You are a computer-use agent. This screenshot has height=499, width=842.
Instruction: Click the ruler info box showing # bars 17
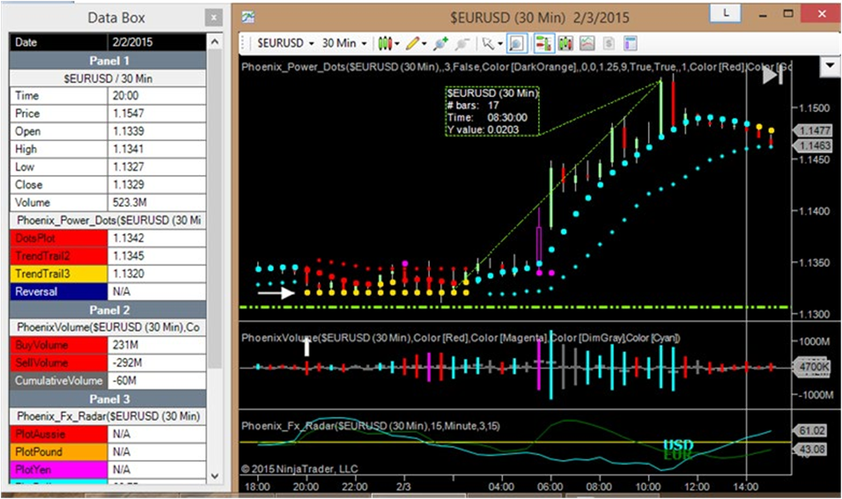[x=492, y=111]
